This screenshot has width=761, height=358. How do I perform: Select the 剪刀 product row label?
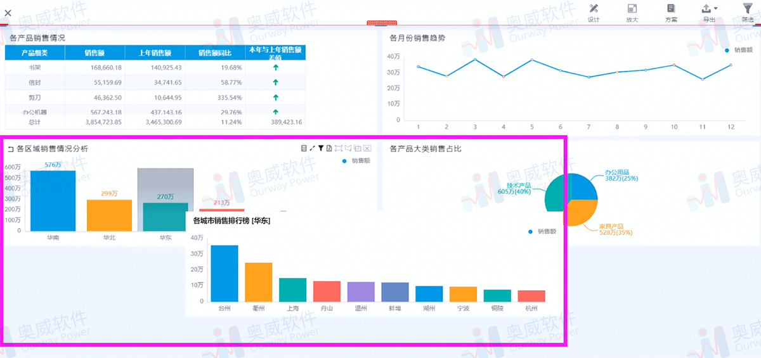(x=35, y=98)
